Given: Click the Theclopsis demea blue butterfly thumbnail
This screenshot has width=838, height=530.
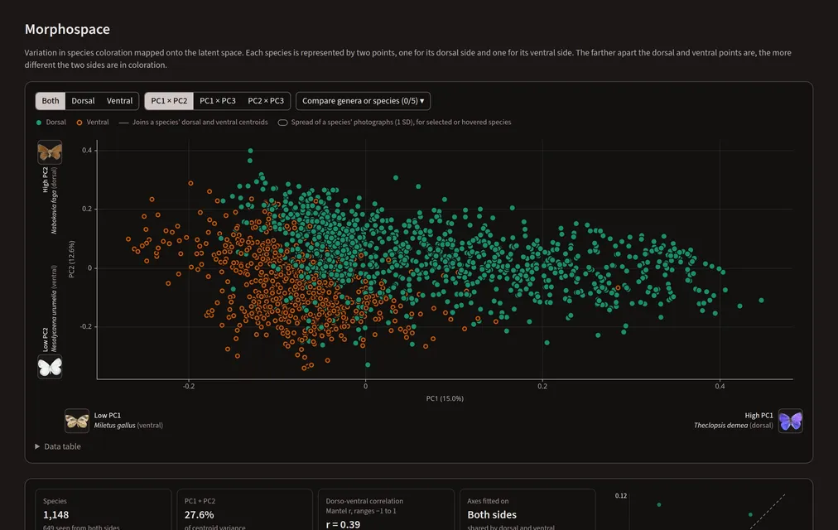Looking at the screenshot, I should click(x=791, y=421).
